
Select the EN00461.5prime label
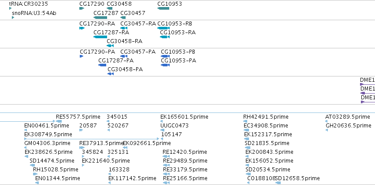[x=47, y=125]
